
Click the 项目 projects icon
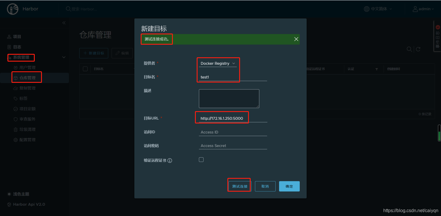click(9, 37)
